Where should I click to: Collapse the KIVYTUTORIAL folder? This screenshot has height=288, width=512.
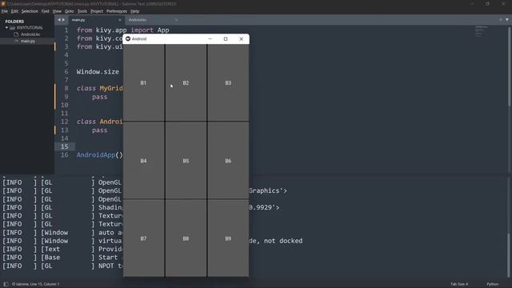pyautogui.click(x=6, y=28)
